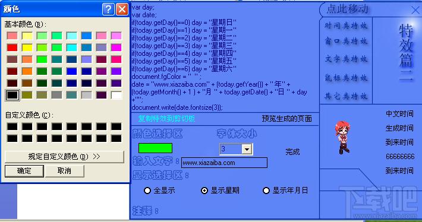The image size is (422, 222).
Task: Click the document.fgColor code line
Action: coord(166,77)
